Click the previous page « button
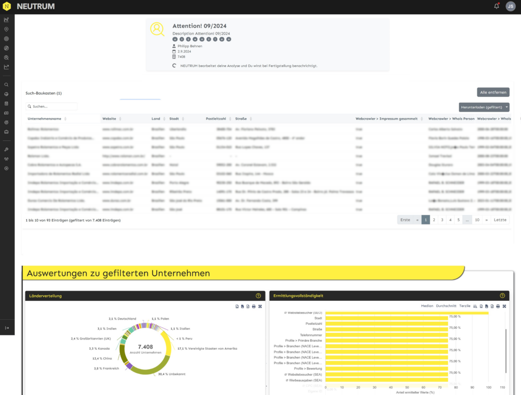Screen dimensions: 521x395 (x=417, y=220)
